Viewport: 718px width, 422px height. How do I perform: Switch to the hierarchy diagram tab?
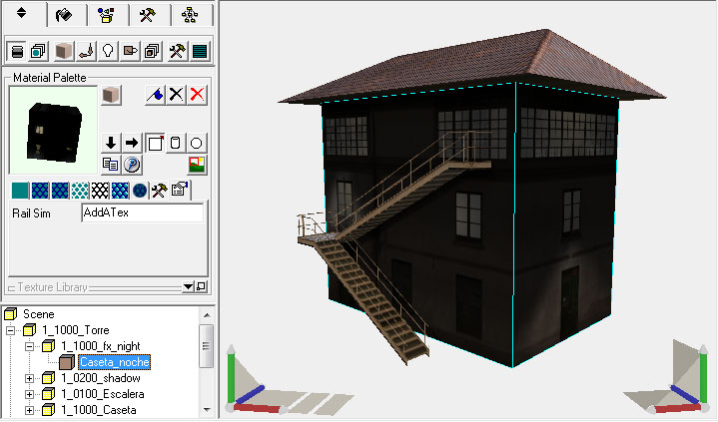(x=190, y=15)
